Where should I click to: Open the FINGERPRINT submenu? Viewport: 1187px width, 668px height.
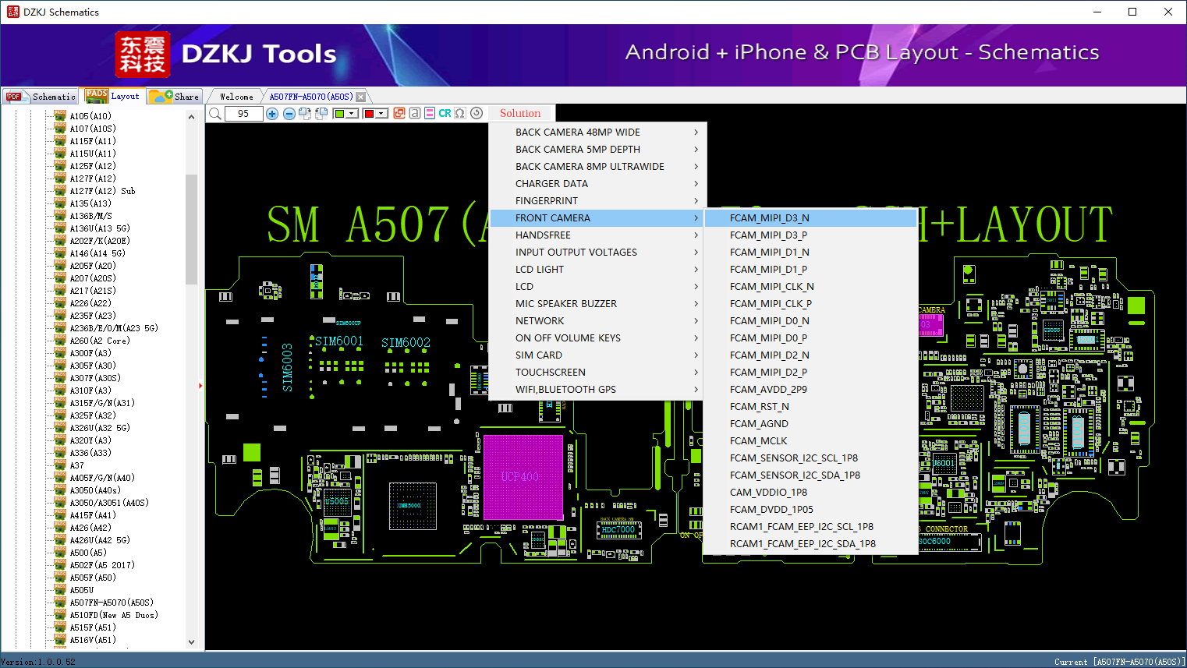click(x=598, y=201)
